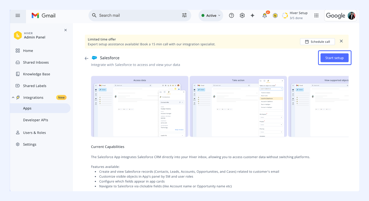The width and height of the screenshot is (369, 201).
Task: Click the Current Capabilities heading
Action: 108,147
